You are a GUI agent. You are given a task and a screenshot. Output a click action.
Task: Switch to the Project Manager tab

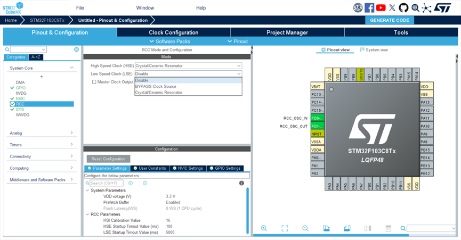point(287,32)
